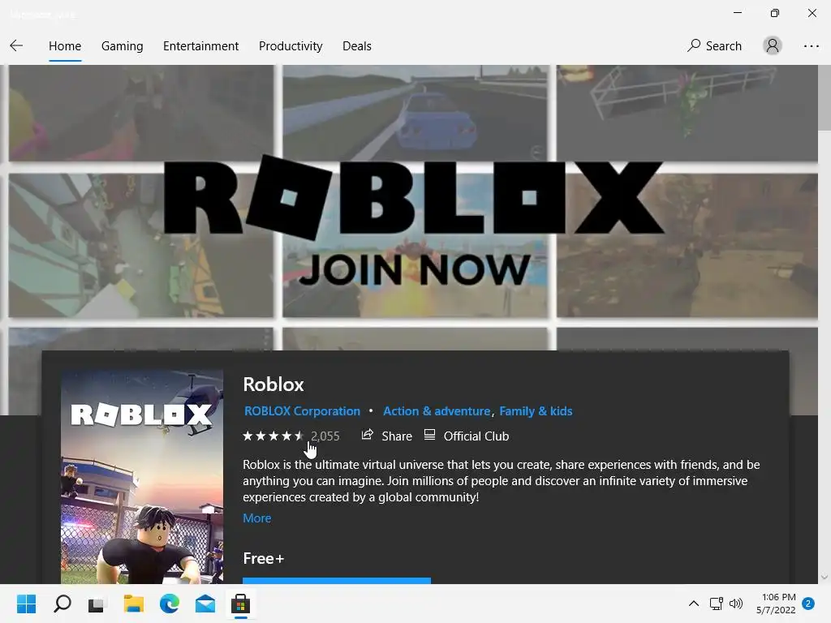The width and height of the screenshot is (831, 623).
Task: Open the three-dot more options menu
Action: [x=811, y=46]
